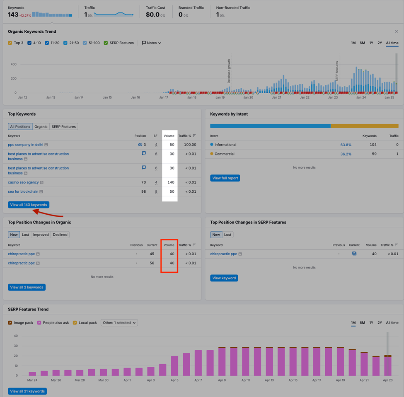Sort Top Keywords by Traffic % icon

point(194,136)
